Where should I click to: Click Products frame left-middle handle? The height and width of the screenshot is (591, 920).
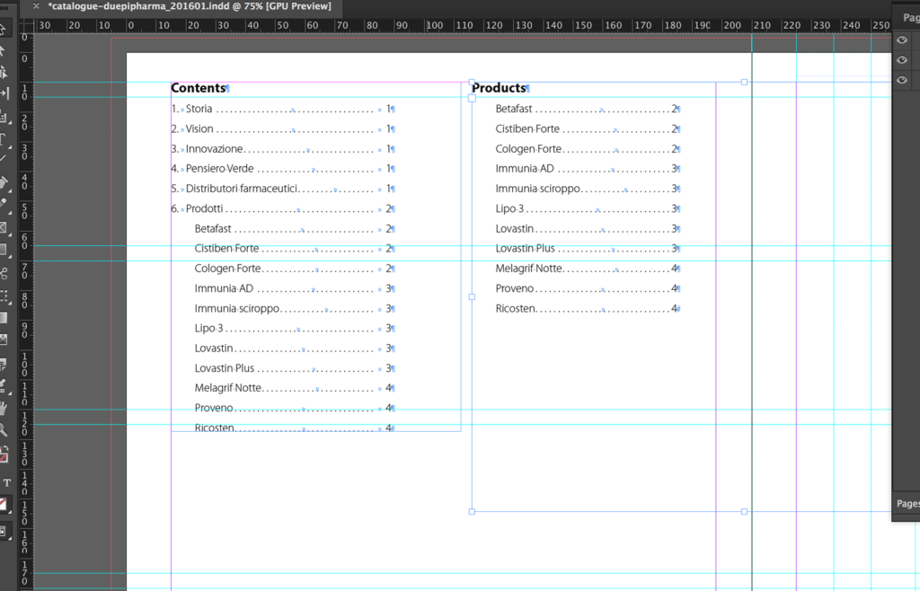click(x=472, y=296)
